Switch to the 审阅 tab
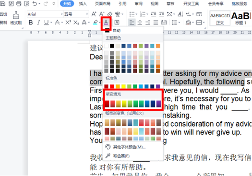The width and height of the screenshot is (252, 176). [x=139, y=3]
